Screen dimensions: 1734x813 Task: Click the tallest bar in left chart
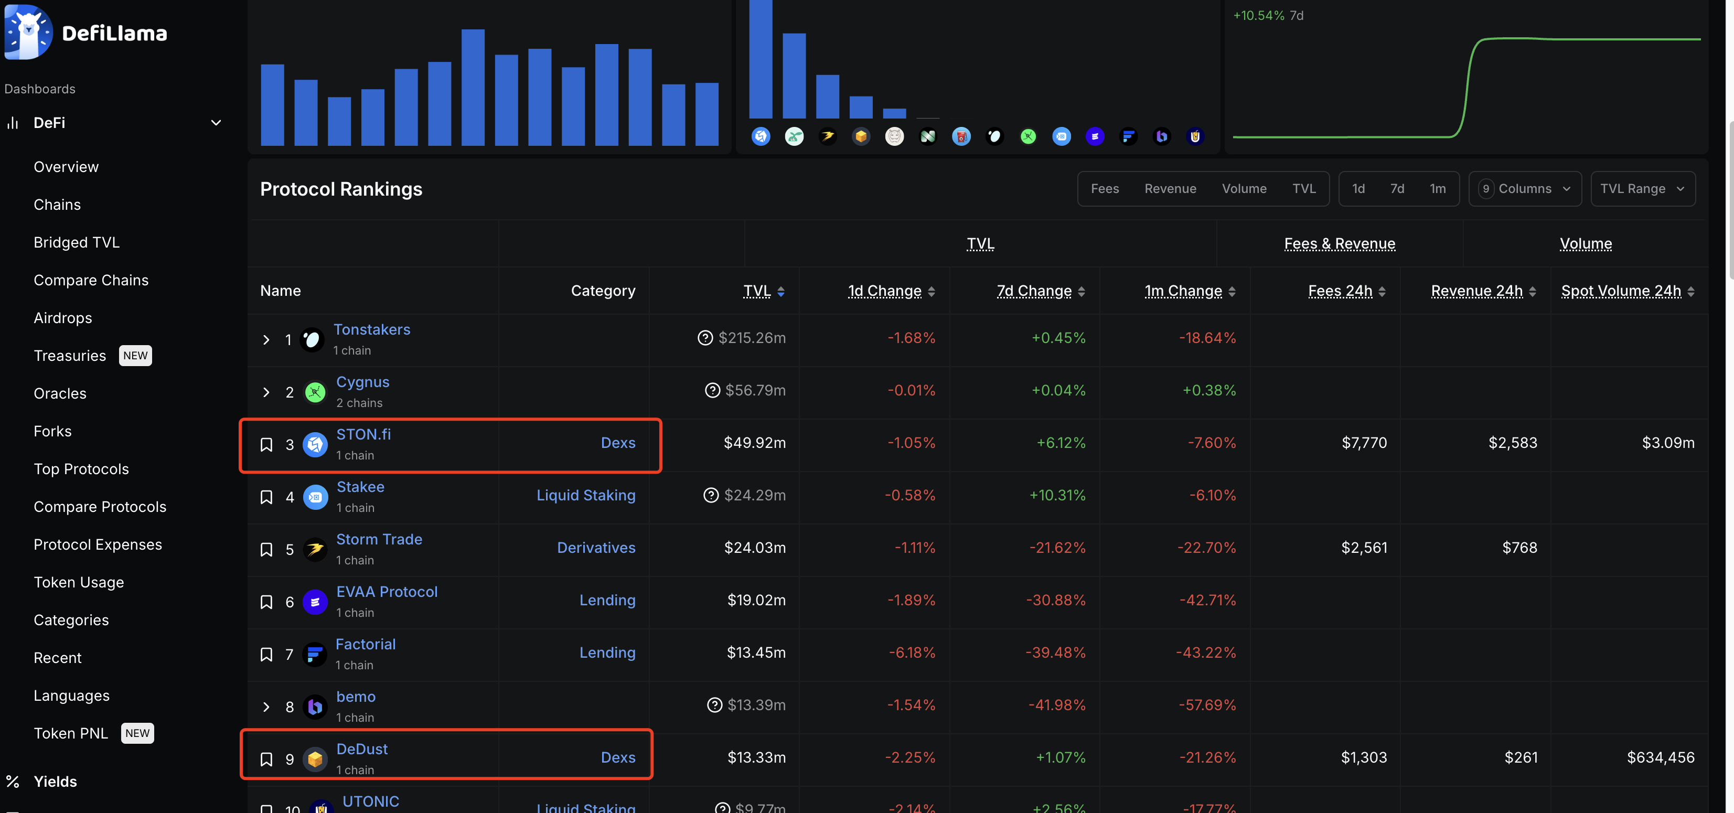(x=473, y=87)
